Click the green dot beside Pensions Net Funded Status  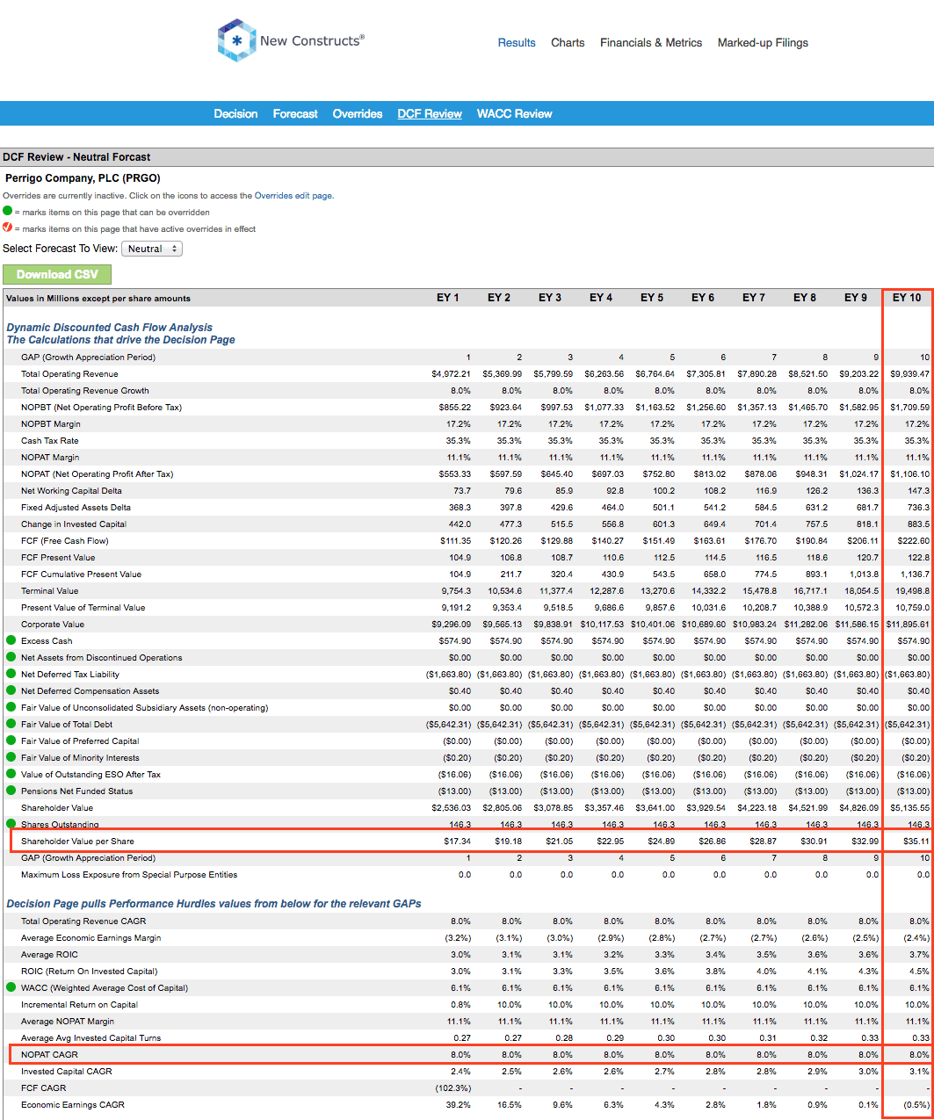11,791
